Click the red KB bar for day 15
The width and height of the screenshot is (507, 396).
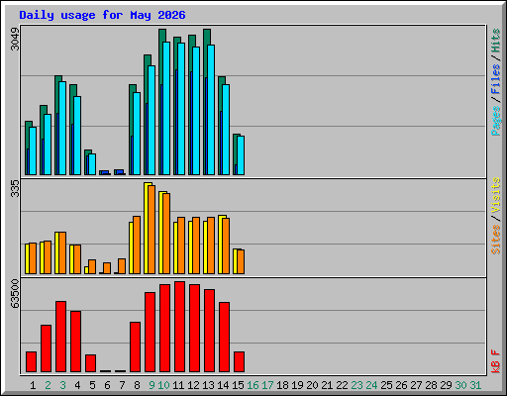[239, 361]
